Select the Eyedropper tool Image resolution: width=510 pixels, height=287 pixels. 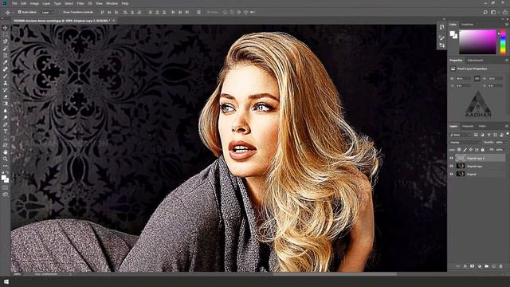[x=6, y=62]
